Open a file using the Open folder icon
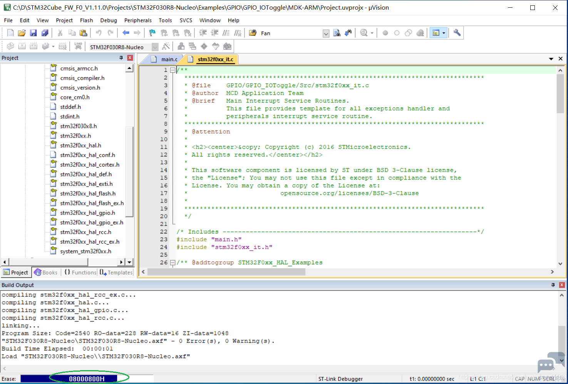This screenshot has width=568, height=384. (x=22, y=33)
